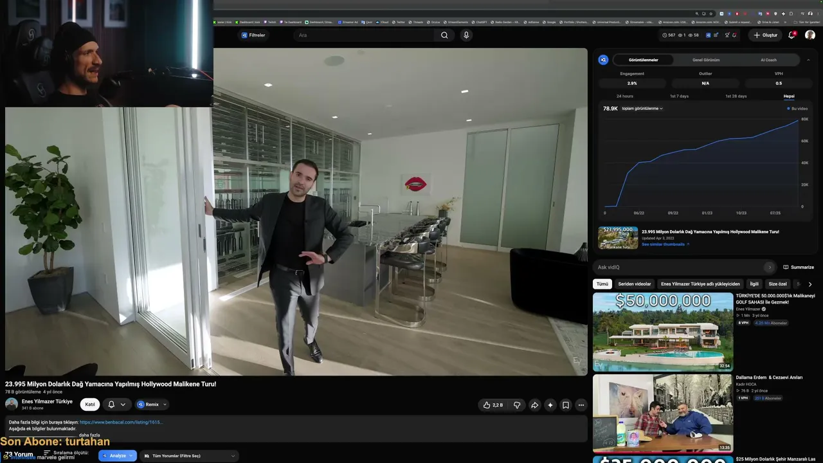
Task: Open the toplam görüntülenme dropdown
Action: coord(642,109)
